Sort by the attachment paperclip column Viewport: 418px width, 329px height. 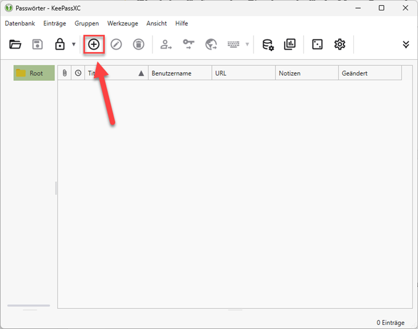click(65, 73)
